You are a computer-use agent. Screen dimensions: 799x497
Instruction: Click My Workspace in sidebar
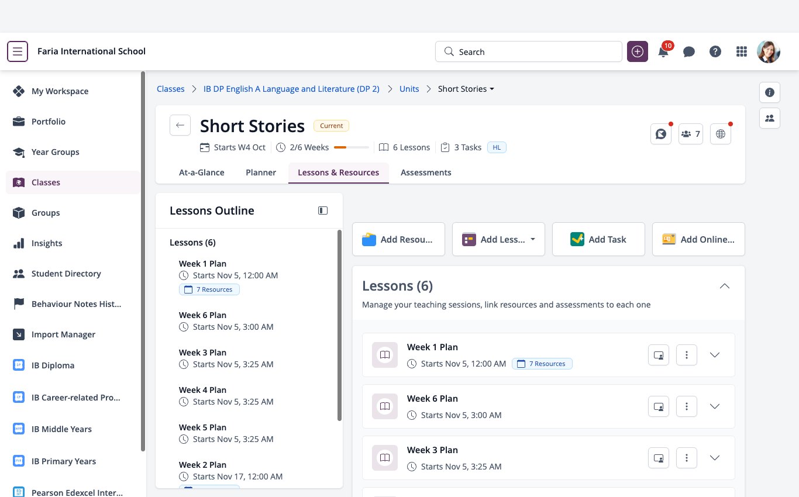pos(73,91)
